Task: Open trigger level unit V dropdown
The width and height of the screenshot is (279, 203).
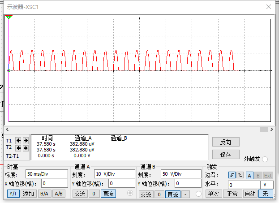Action: point(266,185)
